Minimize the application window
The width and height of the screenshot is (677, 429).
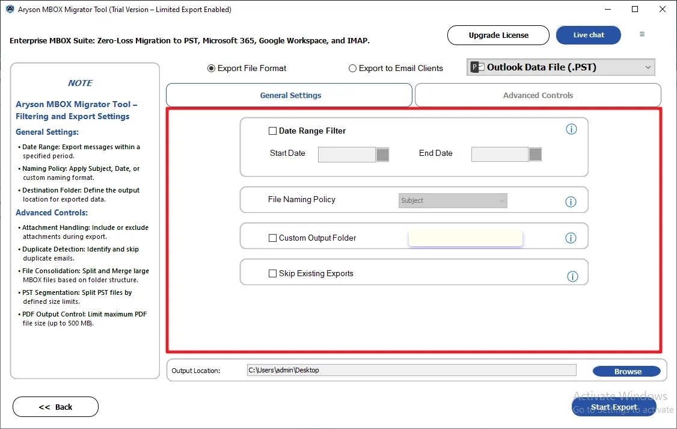click(x=607, y=9)
